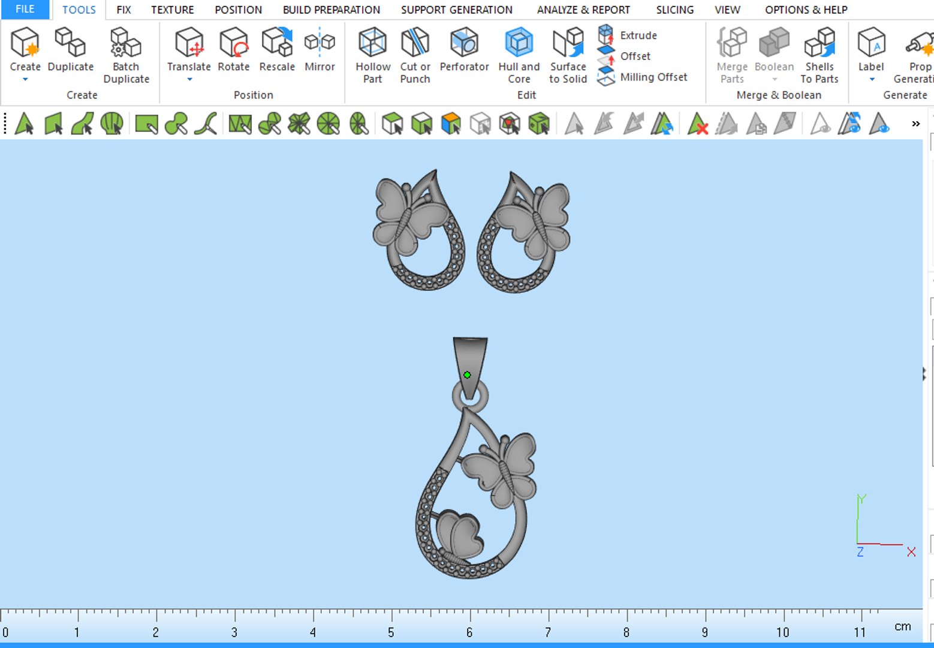Click the Extrude command
Image resolution: width=934 pixels, height=648 pixels.
(627, 35)
